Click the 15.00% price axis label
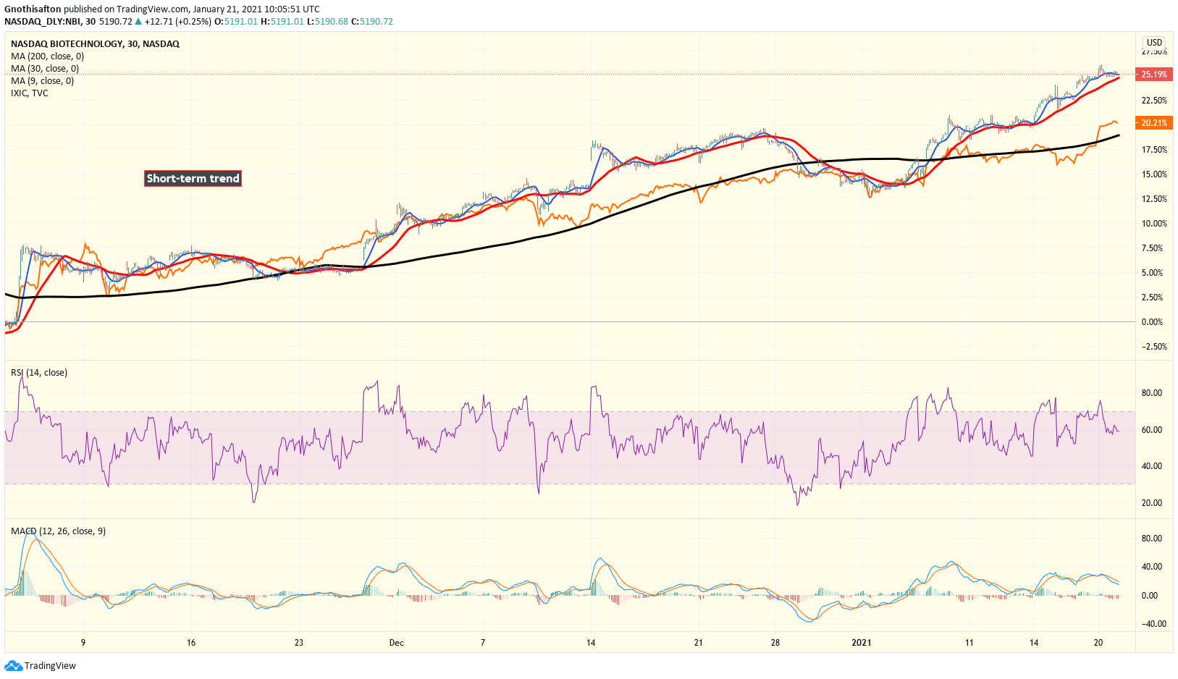The height and width of the screenshot is (679, 1178). click(1154, 174)
